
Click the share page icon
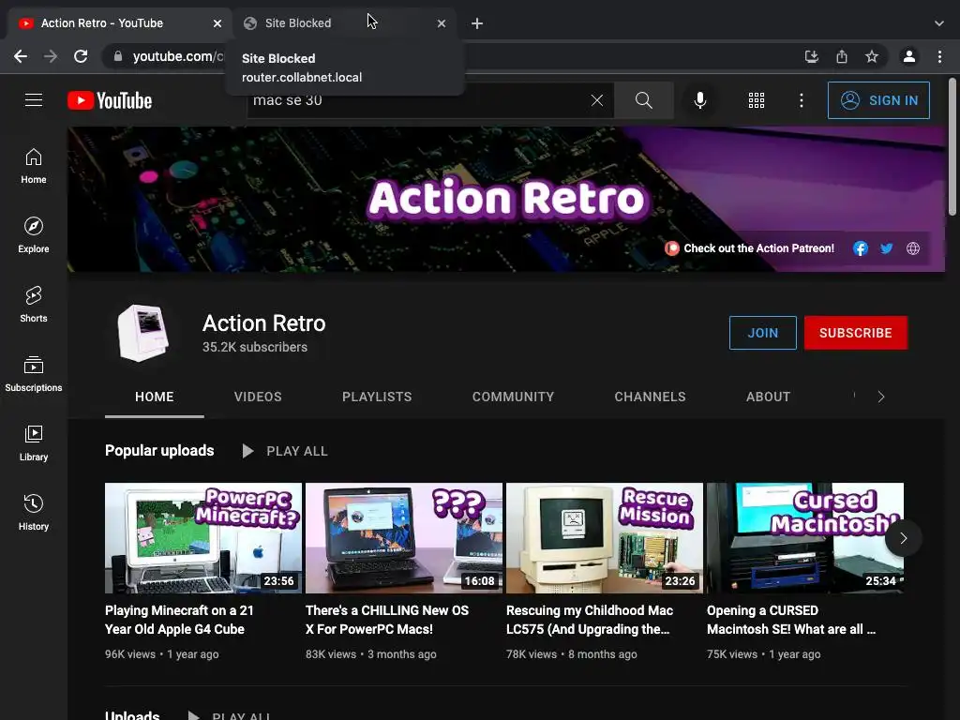(x=842, y=56)
